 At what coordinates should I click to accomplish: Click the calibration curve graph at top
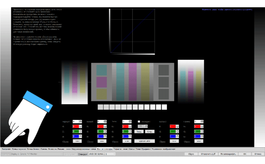pyautogui.click(x=132, y=31)
